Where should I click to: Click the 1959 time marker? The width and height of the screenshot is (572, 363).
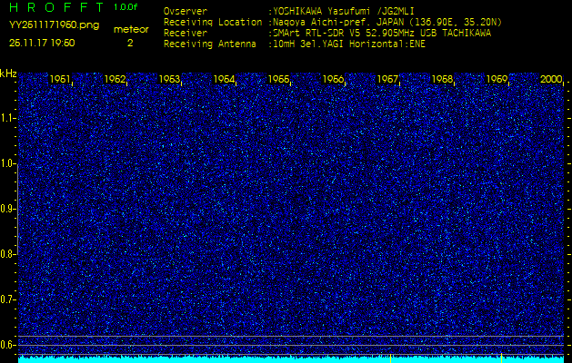(497, 80)
